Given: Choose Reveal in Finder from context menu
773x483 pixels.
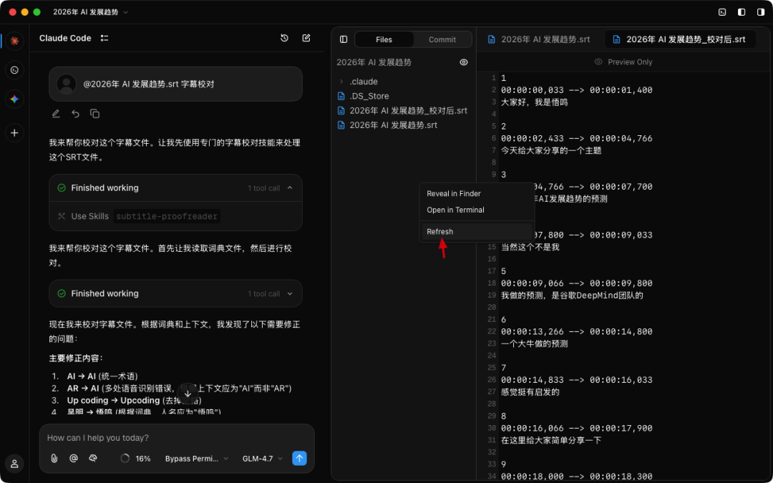Looking at the screenshot, I should [x=454, y=194].
